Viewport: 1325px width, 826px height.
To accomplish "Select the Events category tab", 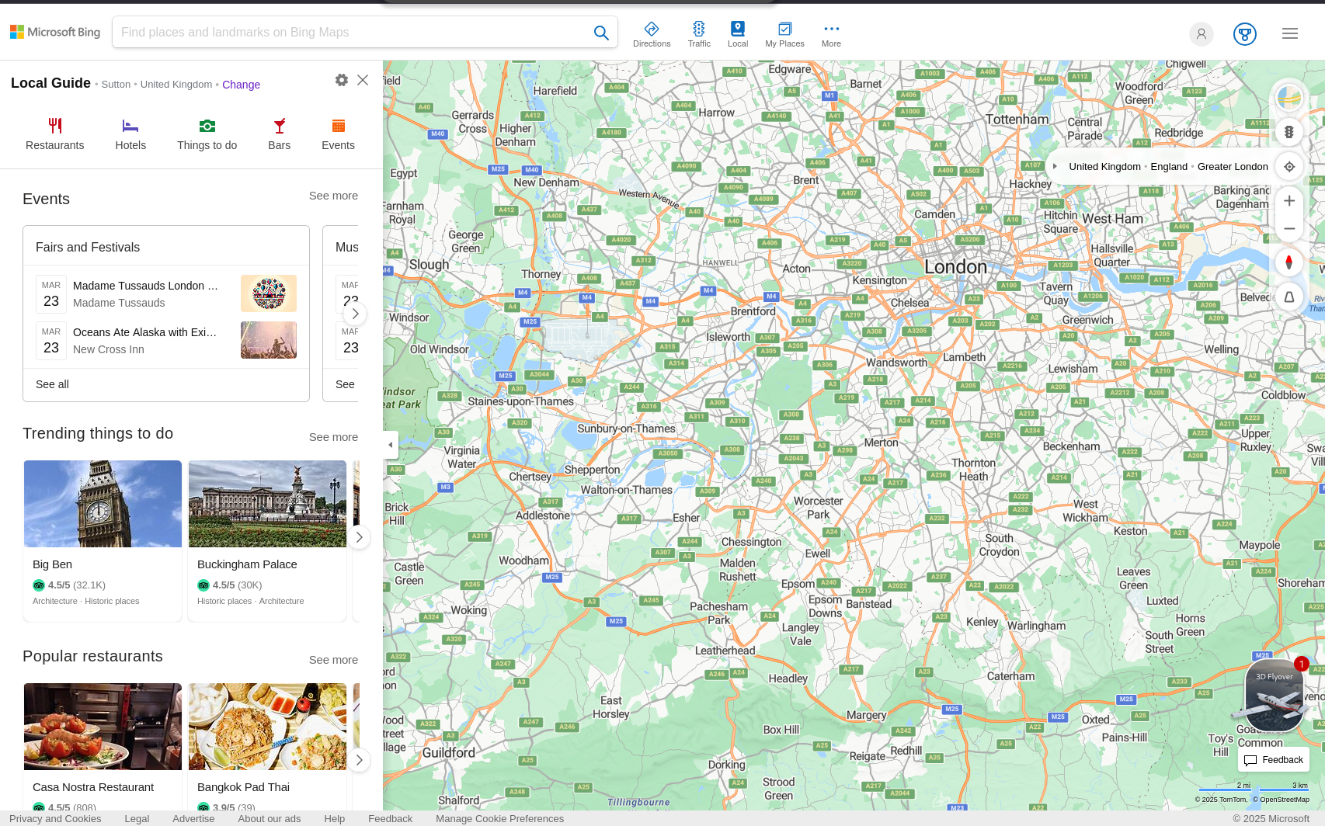I will point(338,134).
